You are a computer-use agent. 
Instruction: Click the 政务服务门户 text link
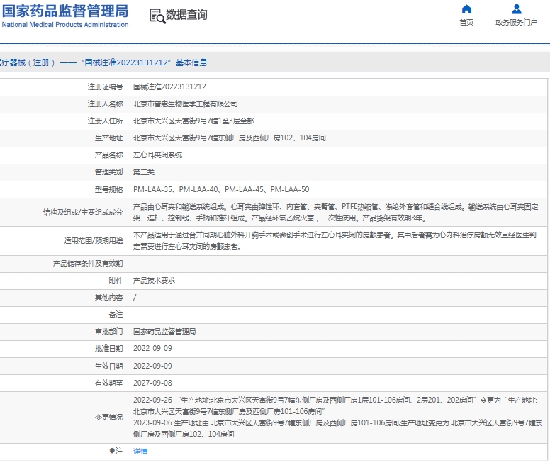(x=516, y=23)
